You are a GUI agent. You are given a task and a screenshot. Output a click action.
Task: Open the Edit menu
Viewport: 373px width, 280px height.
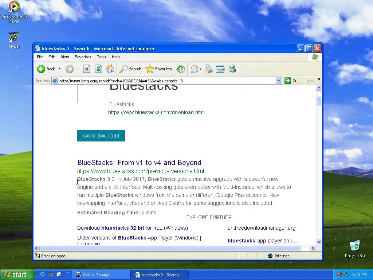pyautogui.click(x=52, y=57)
